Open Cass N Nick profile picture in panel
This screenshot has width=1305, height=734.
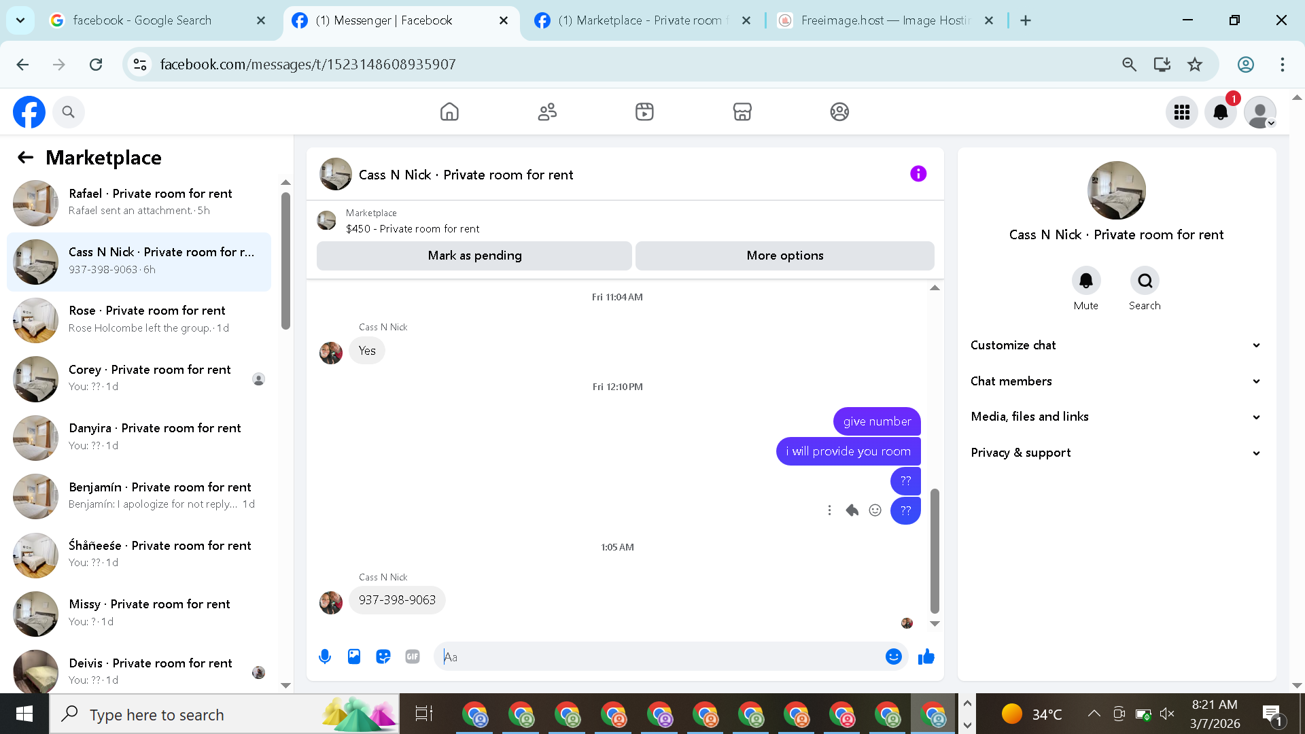[x=1116, y=190]
